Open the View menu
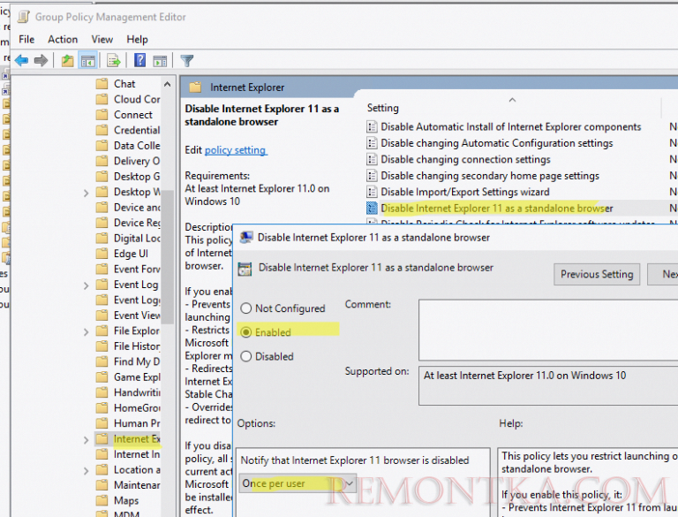678x517 pixels. pyautogui.click(x=102, y=39)
